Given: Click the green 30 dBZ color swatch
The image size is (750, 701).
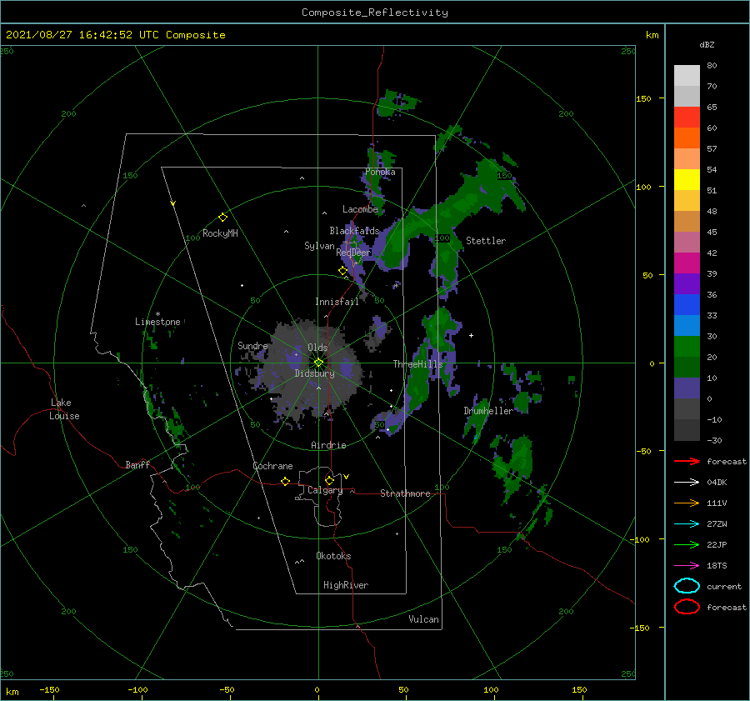Looking at the screenshot, I should [x=687, y=346].
